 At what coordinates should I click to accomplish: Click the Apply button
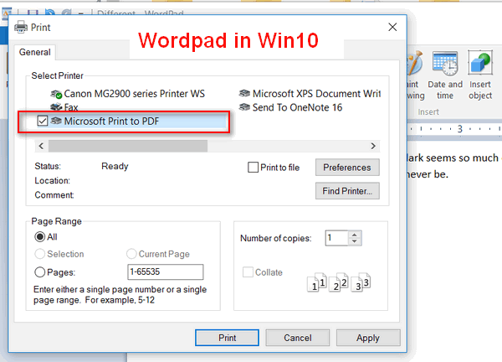(x=368, y=338)
